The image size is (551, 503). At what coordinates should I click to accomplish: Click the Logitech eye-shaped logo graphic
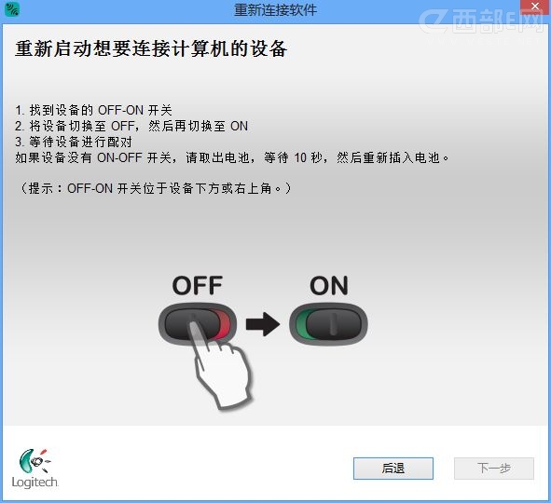click(x=34, y=461)
